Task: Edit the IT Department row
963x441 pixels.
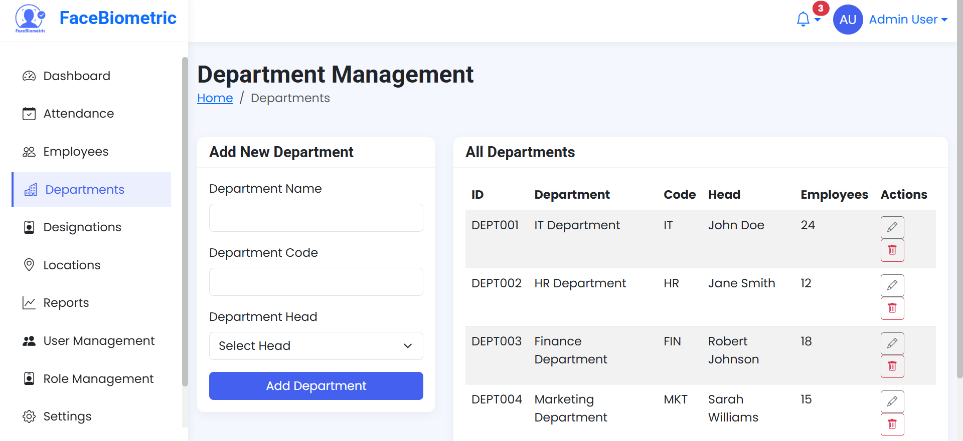Action: [x=892, y=227]
